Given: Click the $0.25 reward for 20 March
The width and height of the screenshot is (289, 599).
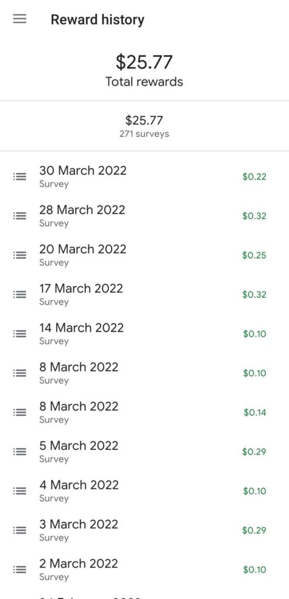Looking at the screenshot, I should [254, 255].
